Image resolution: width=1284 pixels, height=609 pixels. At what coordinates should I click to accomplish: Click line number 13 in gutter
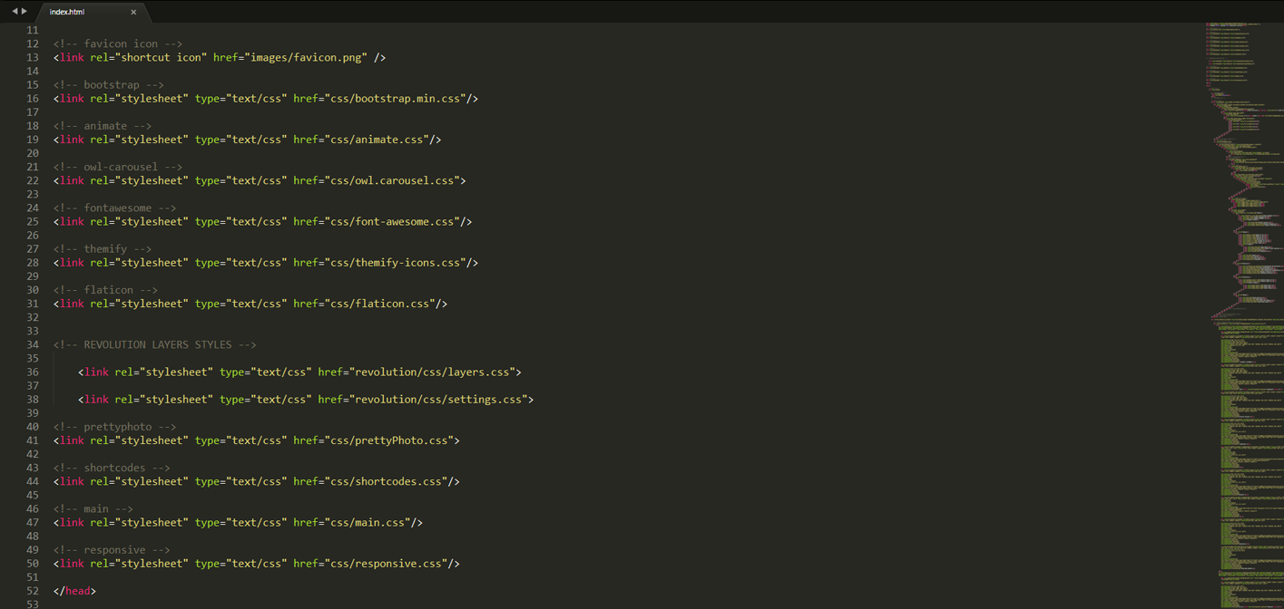(x=33, y=57)
